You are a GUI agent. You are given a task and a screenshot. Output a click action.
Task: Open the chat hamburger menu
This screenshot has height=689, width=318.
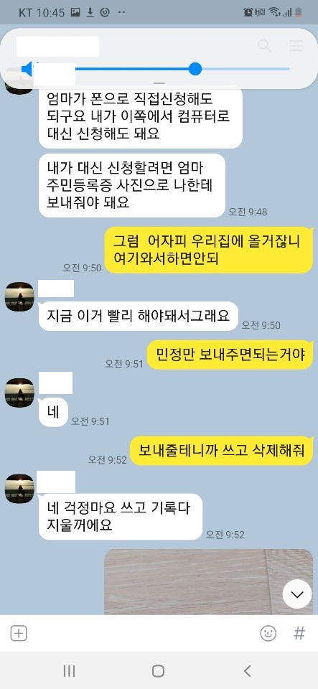tap(296, 46)
